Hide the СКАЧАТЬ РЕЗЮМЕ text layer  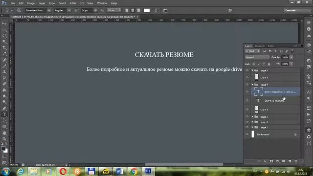click(x=247, y=100)
